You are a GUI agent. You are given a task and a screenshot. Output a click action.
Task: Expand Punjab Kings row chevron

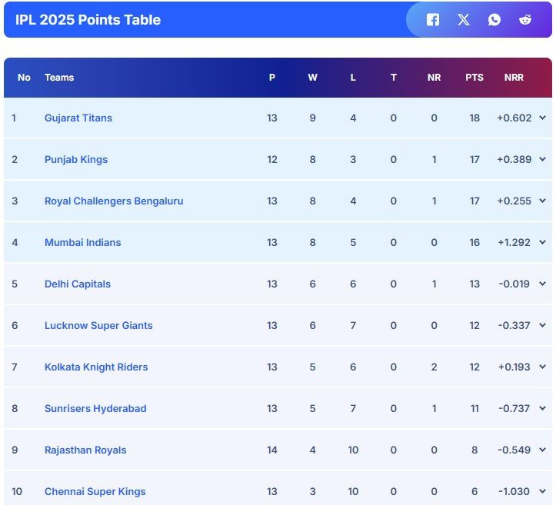coord(542,159)
